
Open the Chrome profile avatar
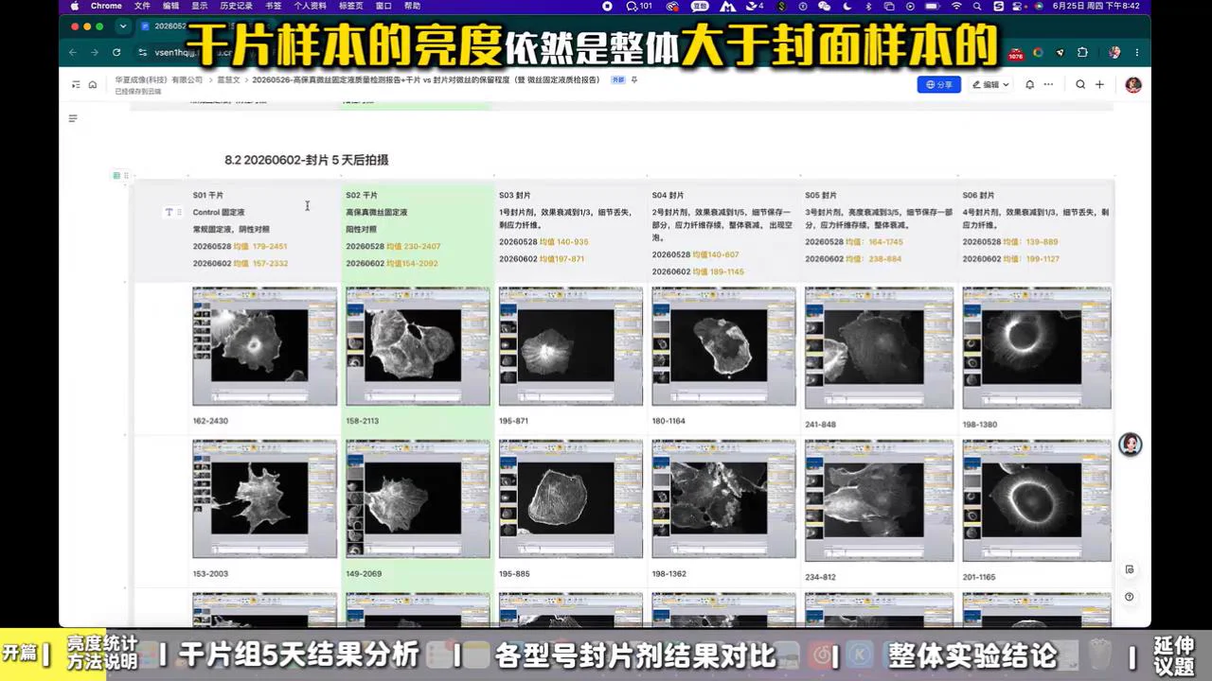(x=1114, y=52)
